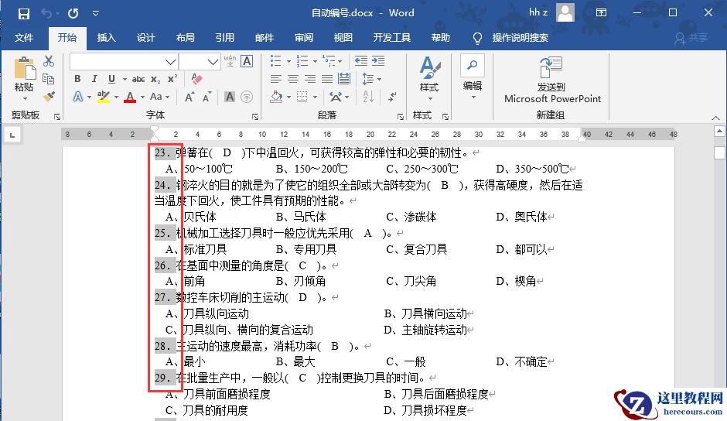
Task: Save the document with the floppy disk icon
Action: (x=24, y=13)
